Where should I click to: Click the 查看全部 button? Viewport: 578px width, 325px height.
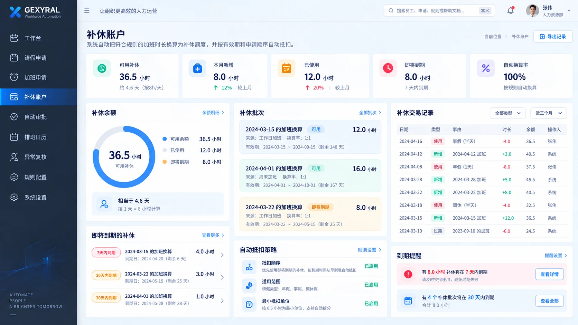(549, 301)
